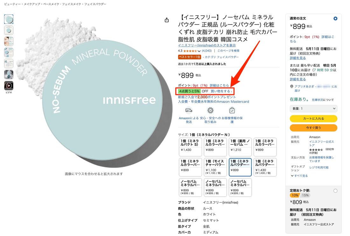
Task: Select the 通常の注文 radio button
Action: [335, 18]
